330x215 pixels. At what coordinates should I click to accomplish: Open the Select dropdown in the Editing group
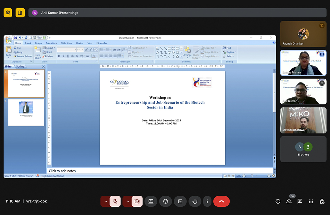coord(229,56)
